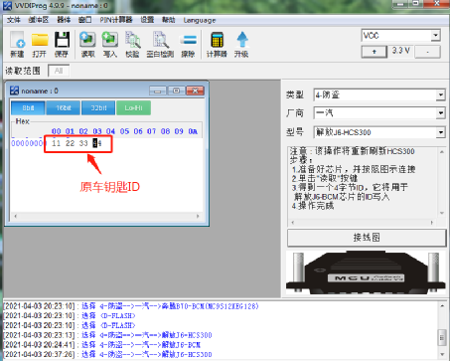Click the read range All field
Viewport: 450px width, 361px height.
(x=59, y=71)
